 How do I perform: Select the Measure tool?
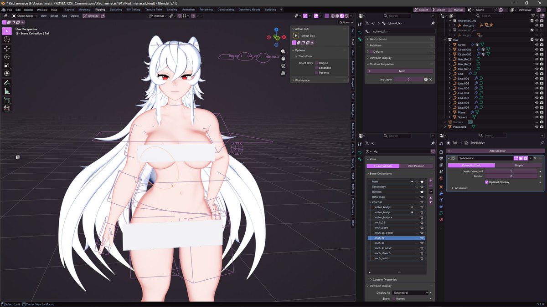7,91
